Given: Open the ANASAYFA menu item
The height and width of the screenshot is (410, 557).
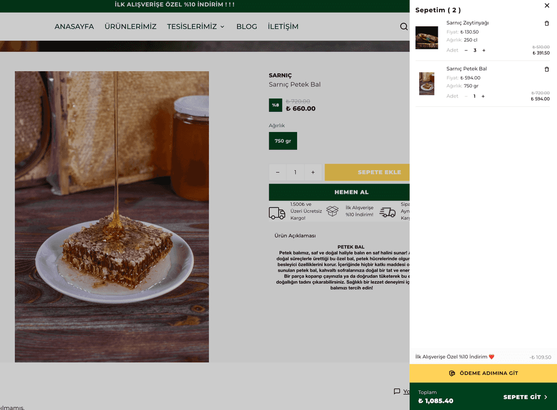Looking at the screenshot, I should pyautogui.click(x=74, y=27).
